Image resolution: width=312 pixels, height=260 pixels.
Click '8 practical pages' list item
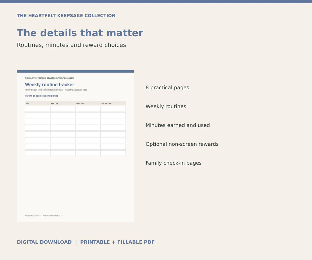(167, 87)
